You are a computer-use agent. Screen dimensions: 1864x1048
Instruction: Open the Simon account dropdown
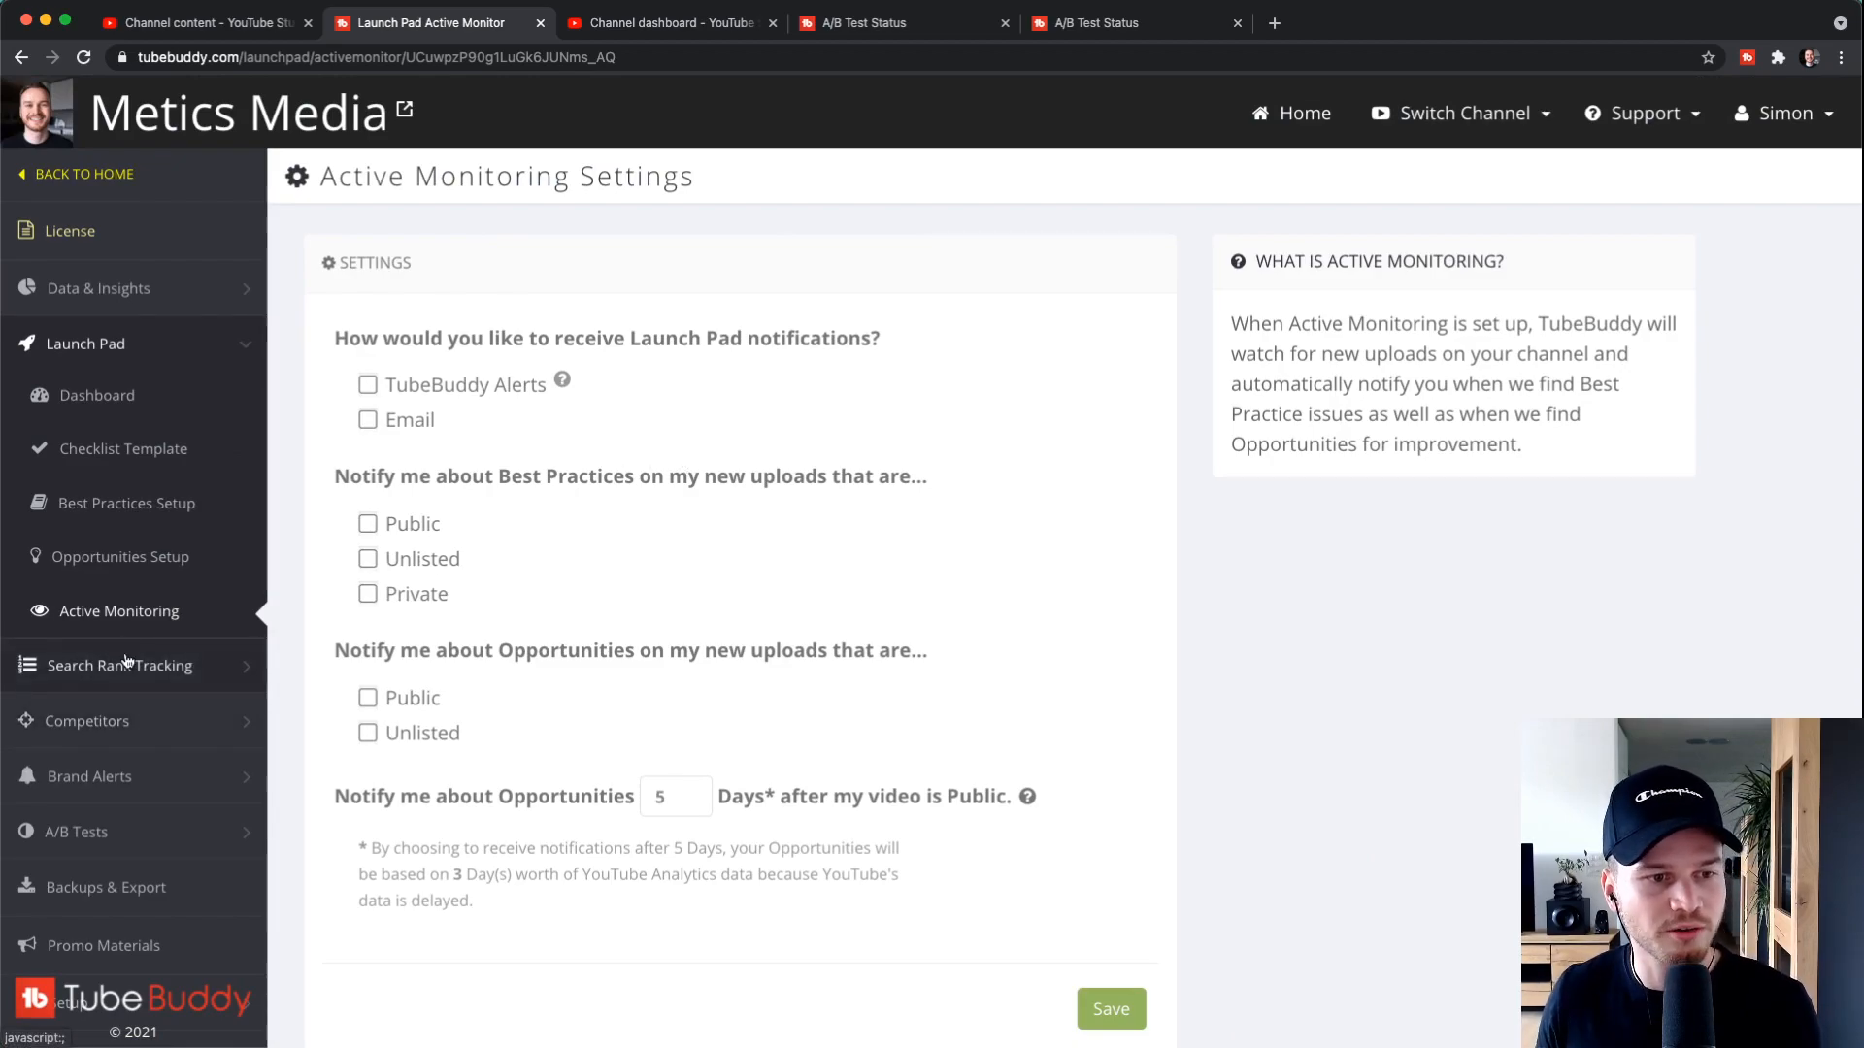coord(1784,113)
